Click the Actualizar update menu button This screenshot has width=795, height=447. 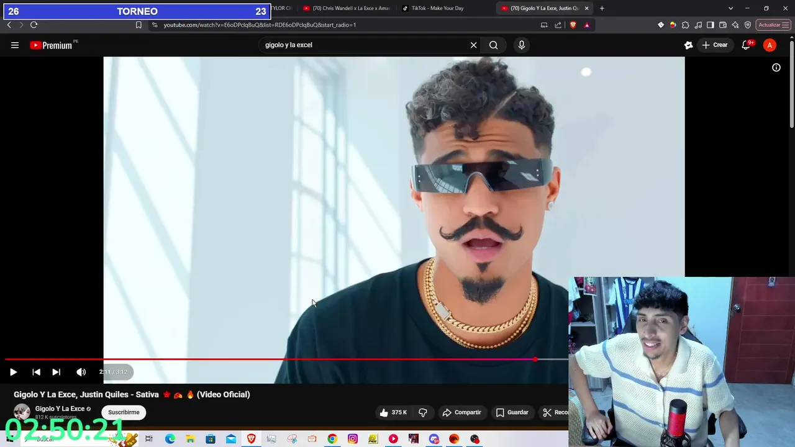[773, 25]
